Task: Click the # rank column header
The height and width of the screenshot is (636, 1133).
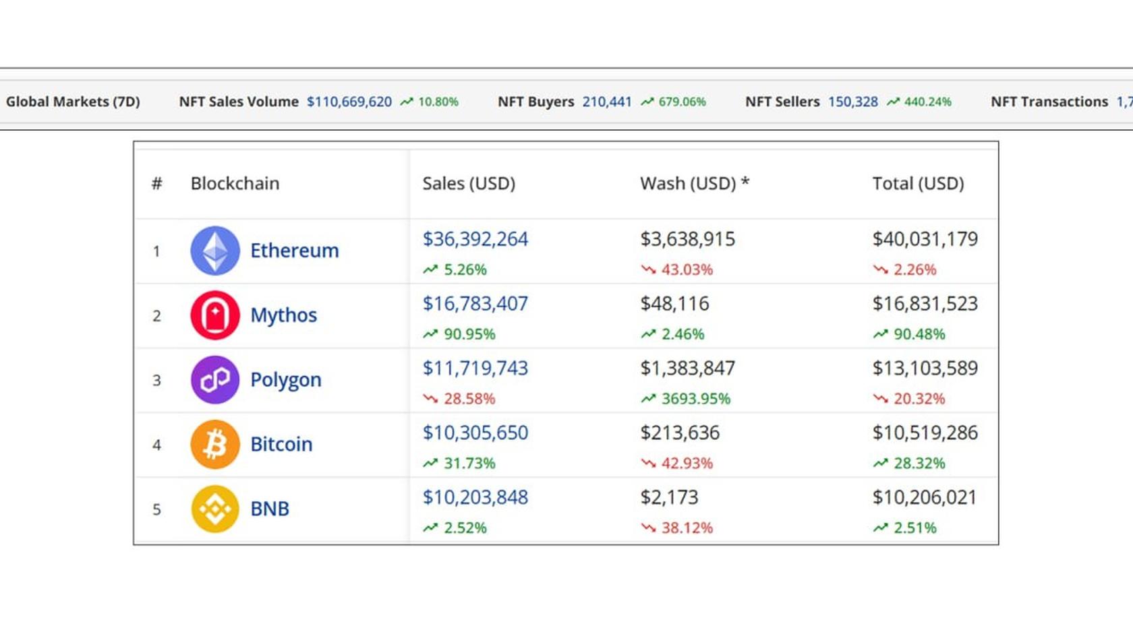Action: pyautogui.click(x=156, y=183)
